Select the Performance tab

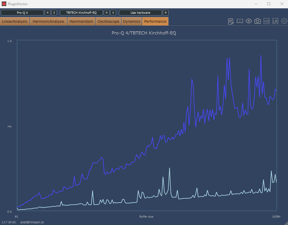click(x=155, y=21)
